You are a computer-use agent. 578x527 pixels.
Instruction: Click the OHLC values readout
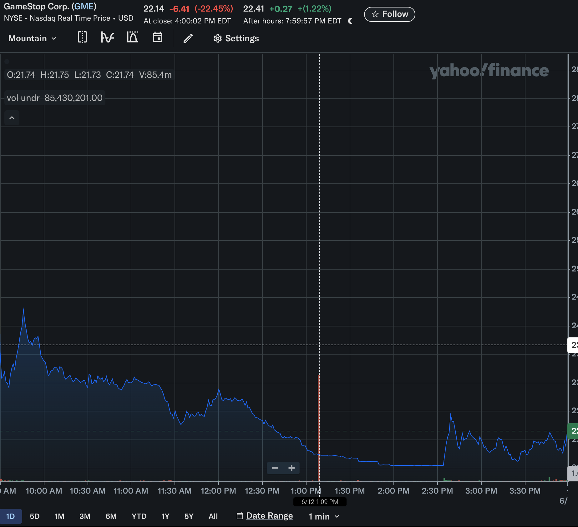coord(89,75)
